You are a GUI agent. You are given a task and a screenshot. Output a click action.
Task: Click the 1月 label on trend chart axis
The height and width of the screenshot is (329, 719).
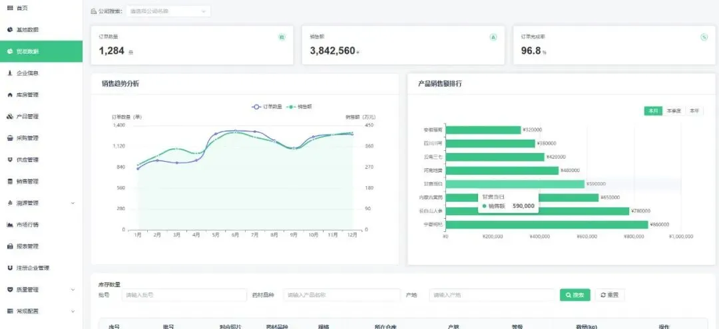138,235
